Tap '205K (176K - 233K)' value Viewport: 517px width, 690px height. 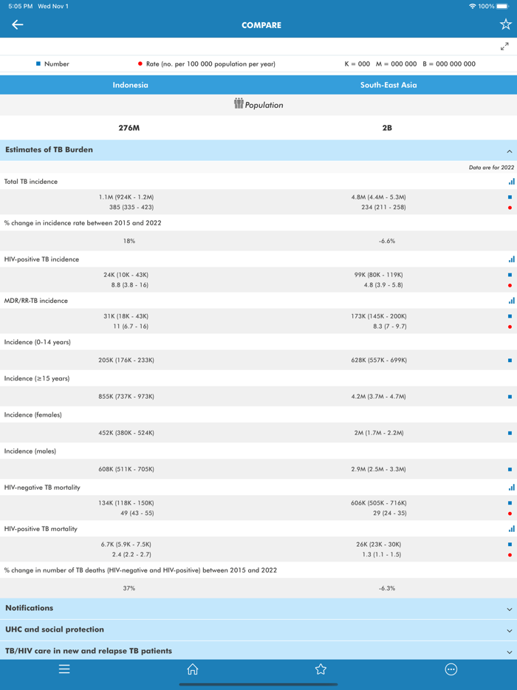pos(126,360)
